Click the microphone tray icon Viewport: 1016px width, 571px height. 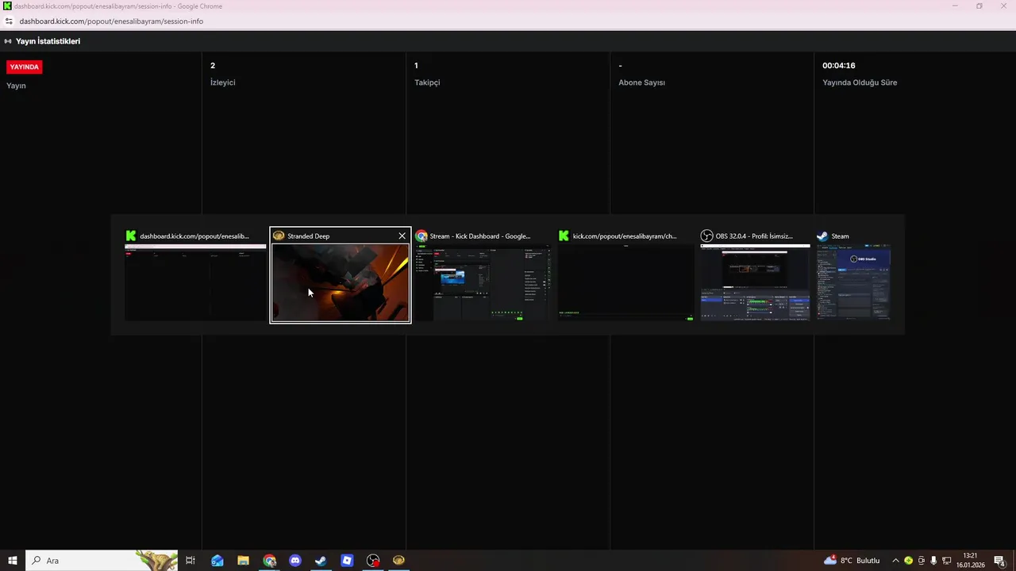(x=933, y=561)
